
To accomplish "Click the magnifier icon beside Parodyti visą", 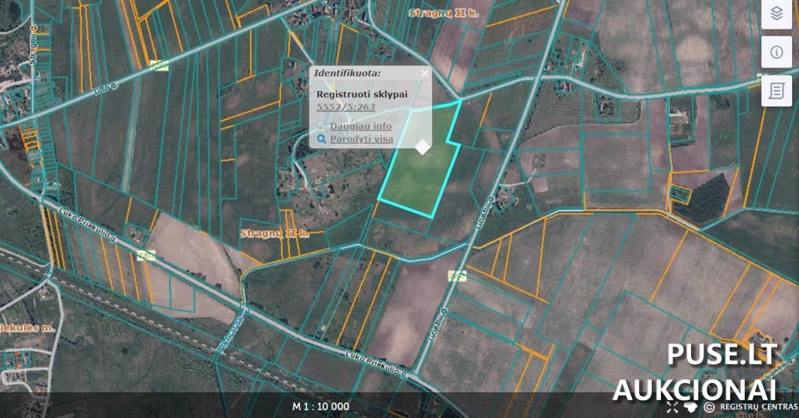I will coord(322,139).
